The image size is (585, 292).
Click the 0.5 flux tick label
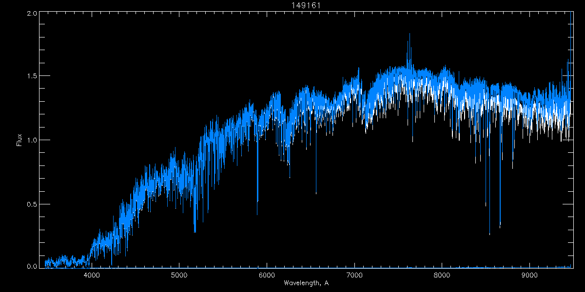coord(32,204)
